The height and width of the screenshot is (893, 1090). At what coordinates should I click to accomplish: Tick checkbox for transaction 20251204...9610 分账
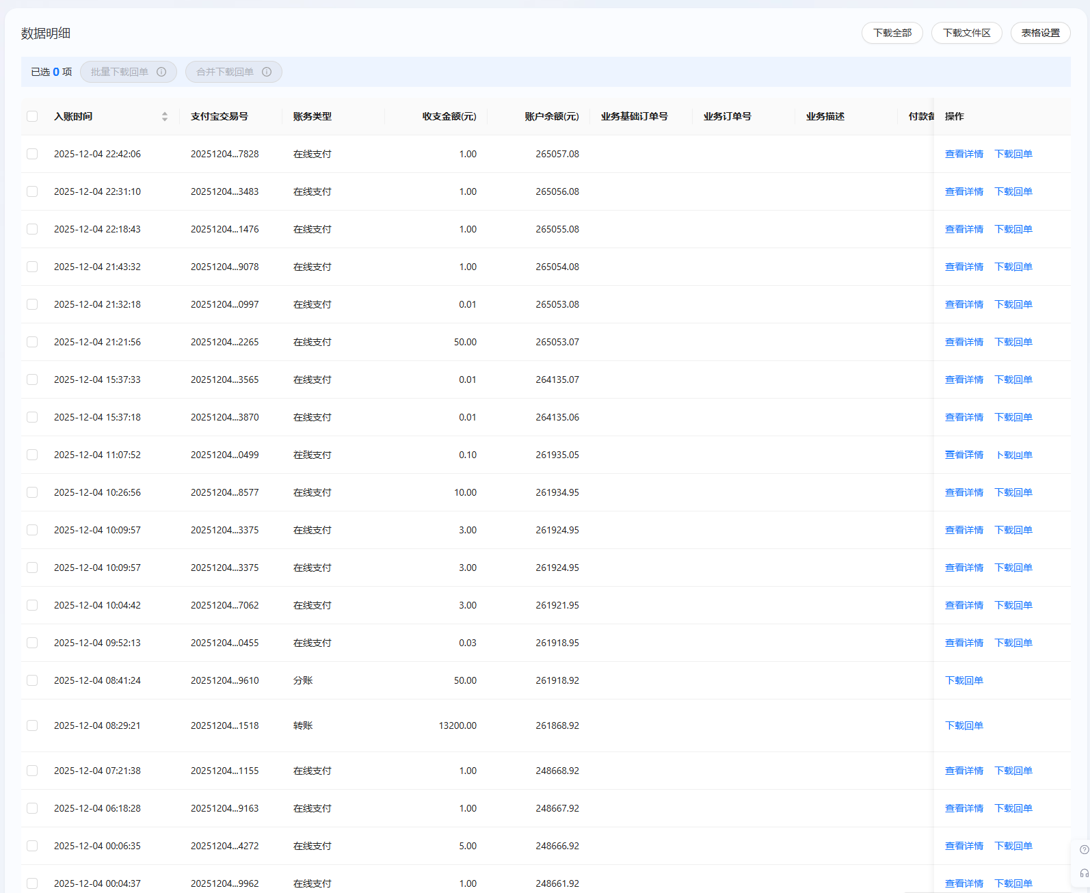(32, 680)
